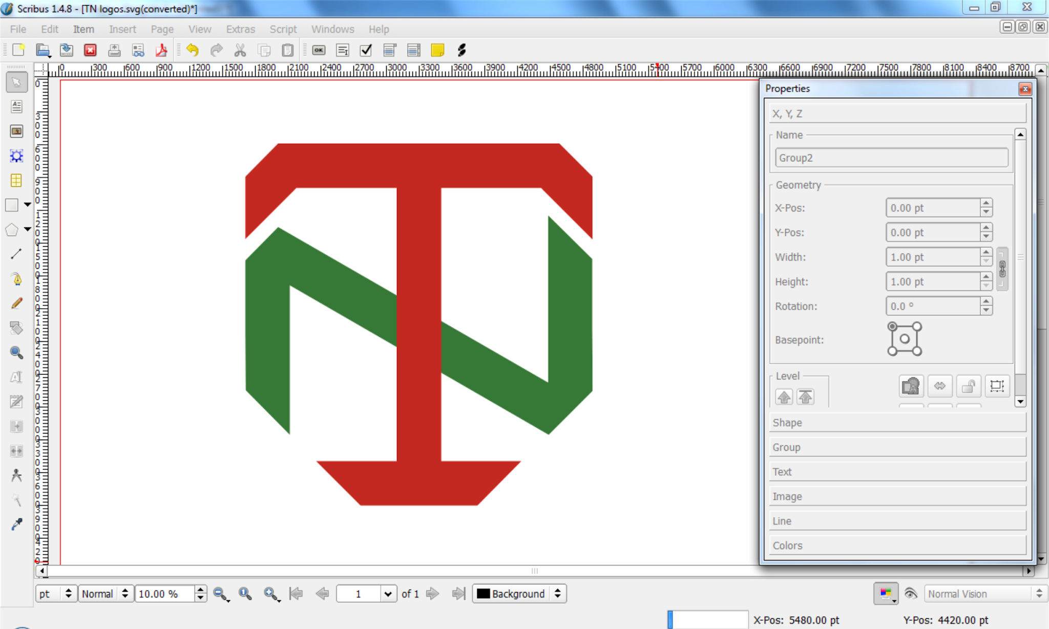Switch to the Colors tab in Properties

tap(897, 545)
